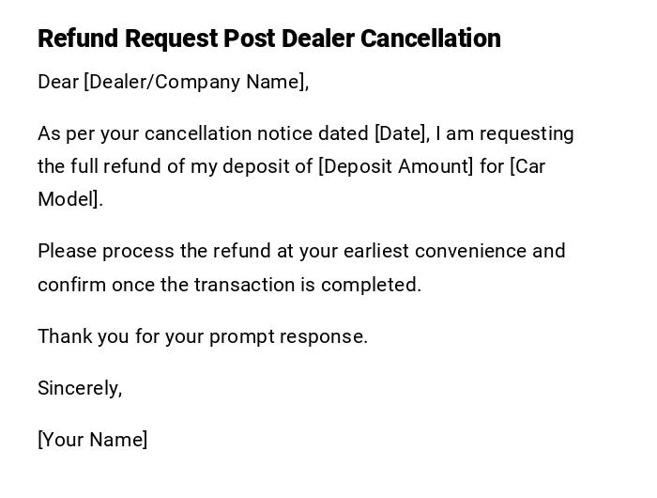Screen dimensions: 657x498
Task: Click the word "Please" in the second paragraph
Action: pyautogui.click(x=67, y=251)
